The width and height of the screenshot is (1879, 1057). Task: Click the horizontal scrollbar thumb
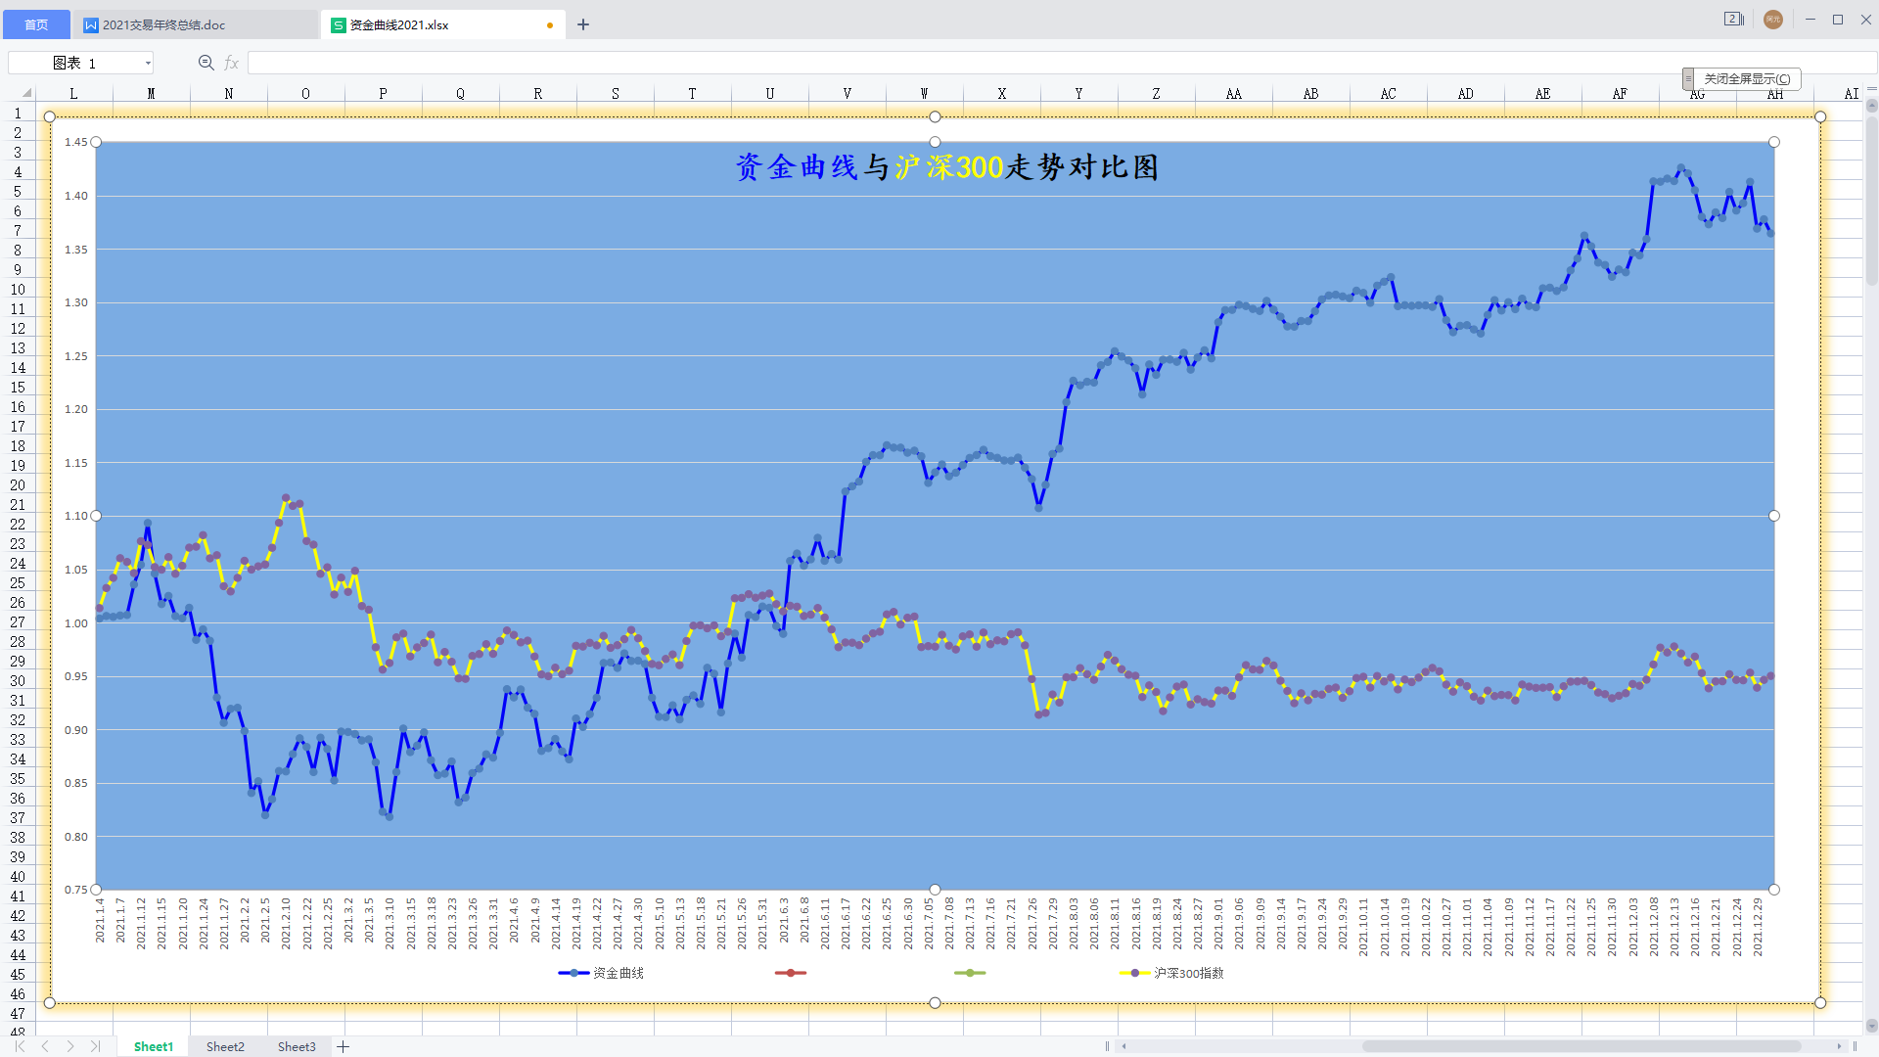point(1581,1046)
